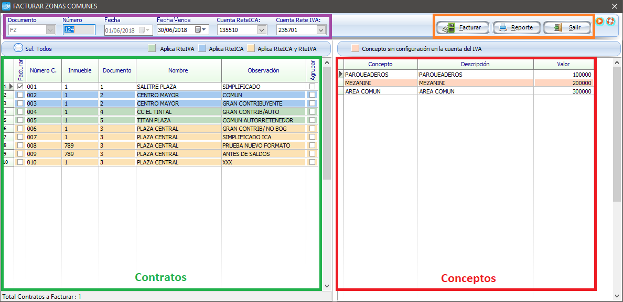Click scroll-up arrow of contracts grid

327,63
